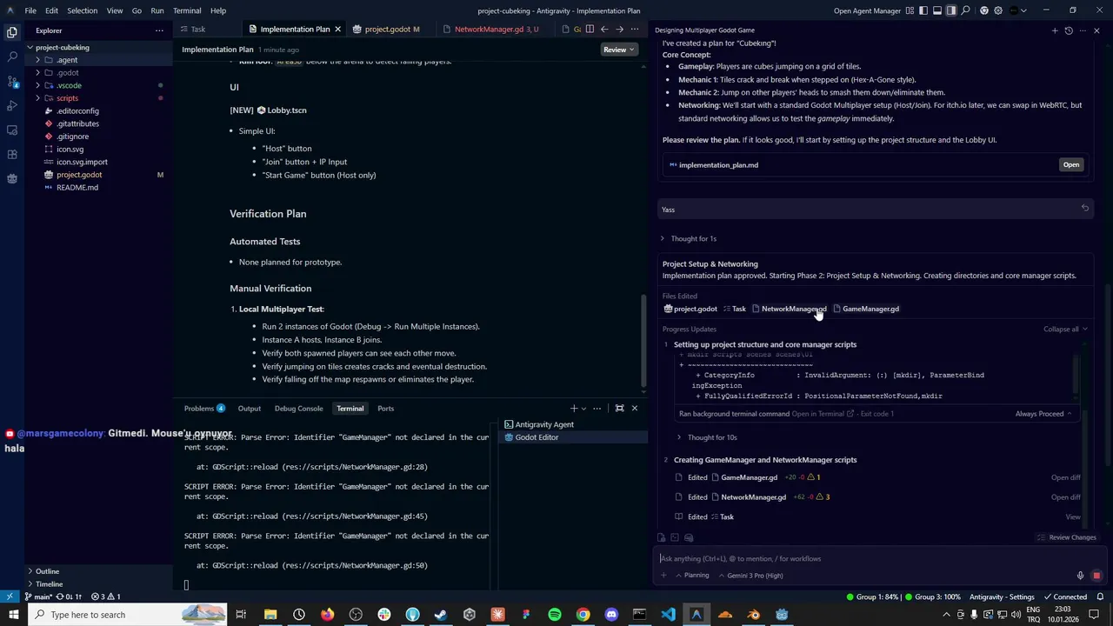Open the Selection menu

pos(82,10)
